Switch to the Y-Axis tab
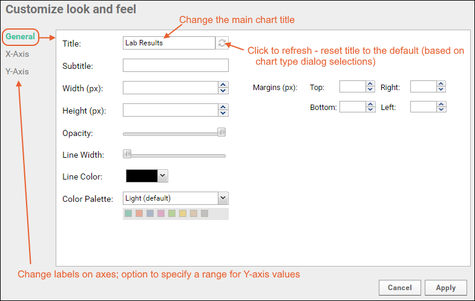The height and width of the screenshot is (301, 475). [x=17, y=71]
